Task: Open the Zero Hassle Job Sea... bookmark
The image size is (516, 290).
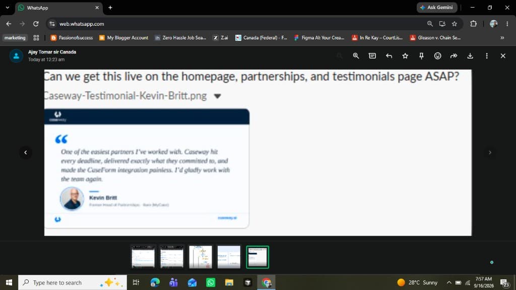Action: [x=180, y=37]
